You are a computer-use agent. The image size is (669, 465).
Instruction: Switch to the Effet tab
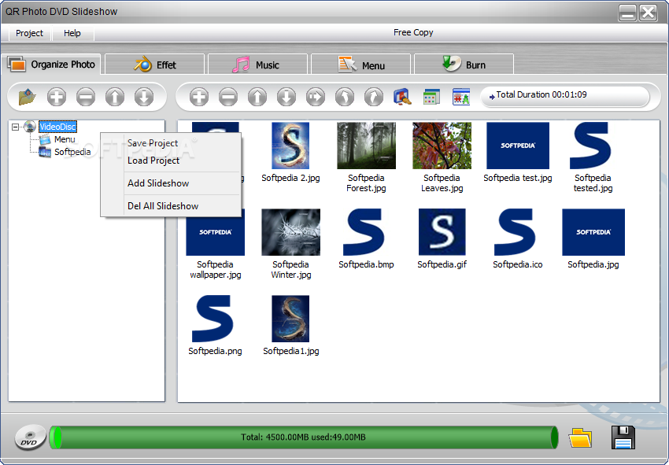154,65
